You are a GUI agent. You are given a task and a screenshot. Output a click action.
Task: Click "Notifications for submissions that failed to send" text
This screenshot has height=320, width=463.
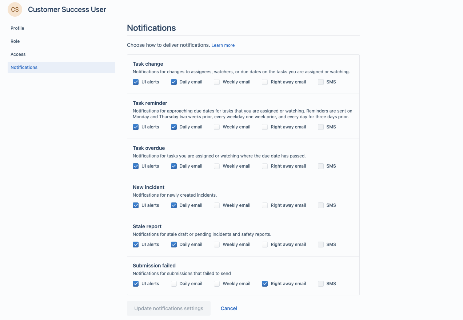click(182, 274)
